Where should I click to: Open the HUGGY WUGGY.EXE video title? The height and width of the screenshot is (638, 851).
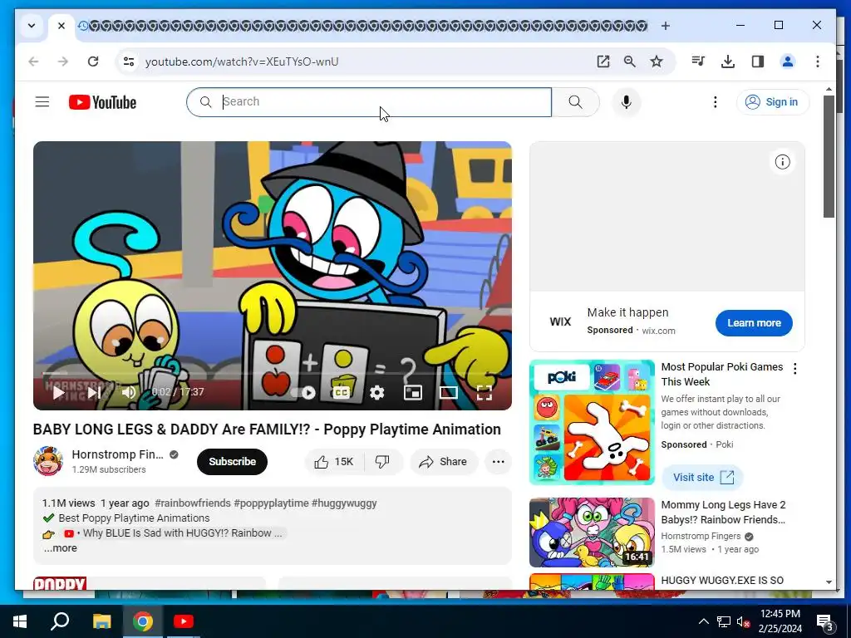point(722,581)
